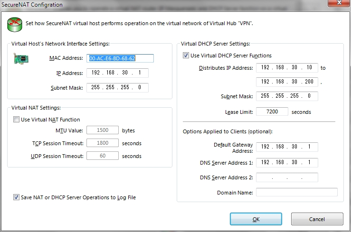The image size is (351, 232).
Task: Click the DHCP Subnet Mask field
Action: pos(287,96)
